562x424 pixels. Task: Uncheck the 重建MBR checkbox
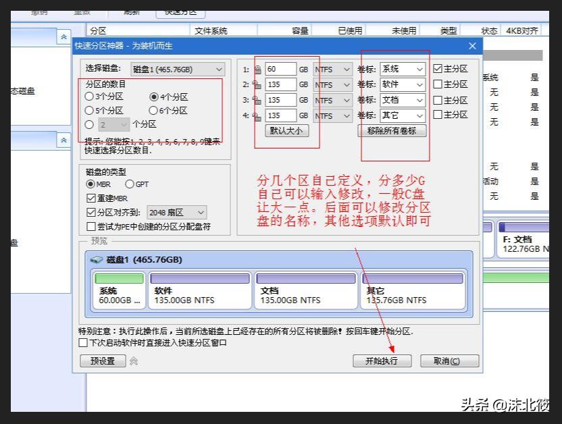click(x=92, y=197)
